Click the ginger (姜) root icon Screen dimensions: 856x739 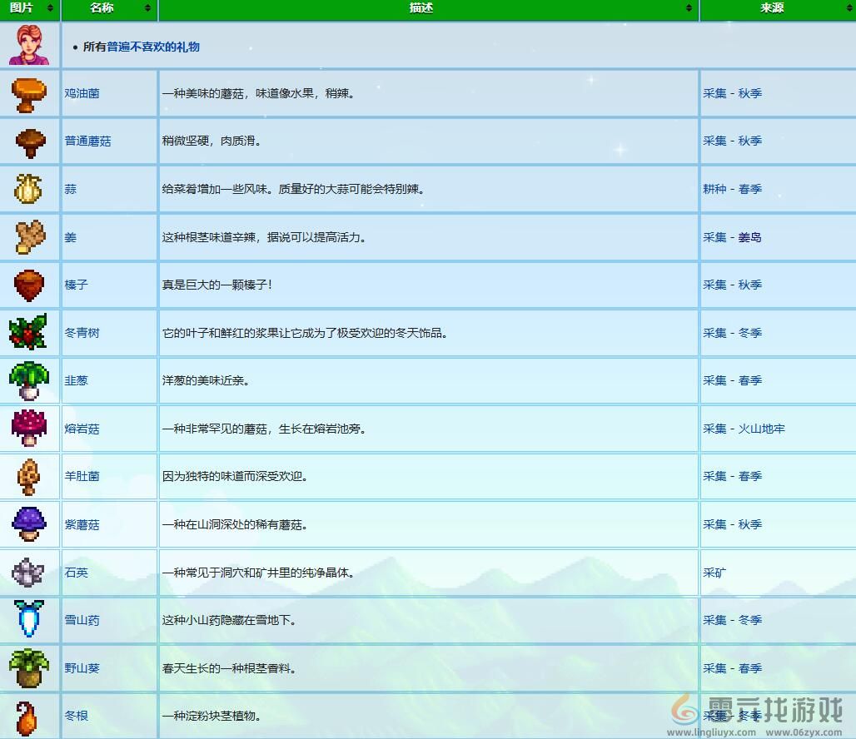30,237
